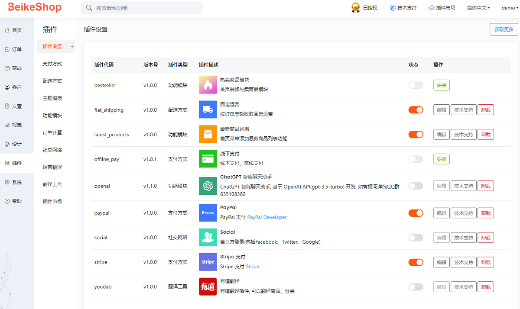520x309 pixels.
Task: Open the 简体中文 language dropdown
Action: click(x=478, y=8)
